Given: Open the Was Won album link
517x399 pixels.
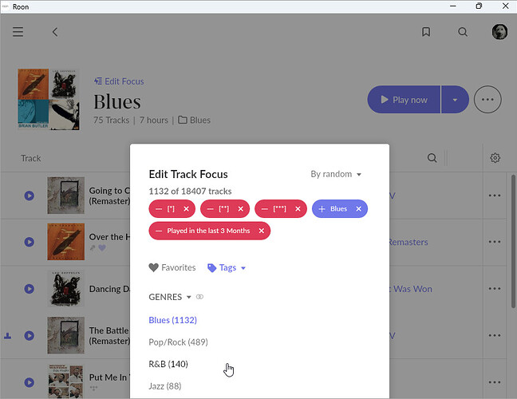Looking at the screenshot, I should 410,289.
